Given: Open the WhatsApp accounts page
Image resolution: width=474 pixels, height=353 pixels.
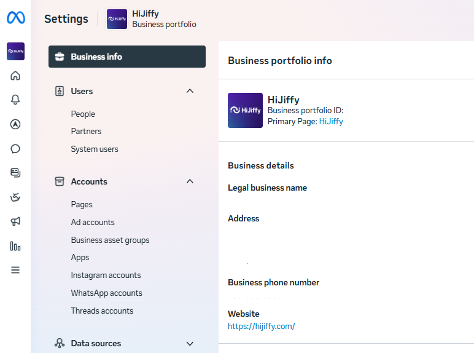Looking at the screenshot, I should tap(106, 293).
